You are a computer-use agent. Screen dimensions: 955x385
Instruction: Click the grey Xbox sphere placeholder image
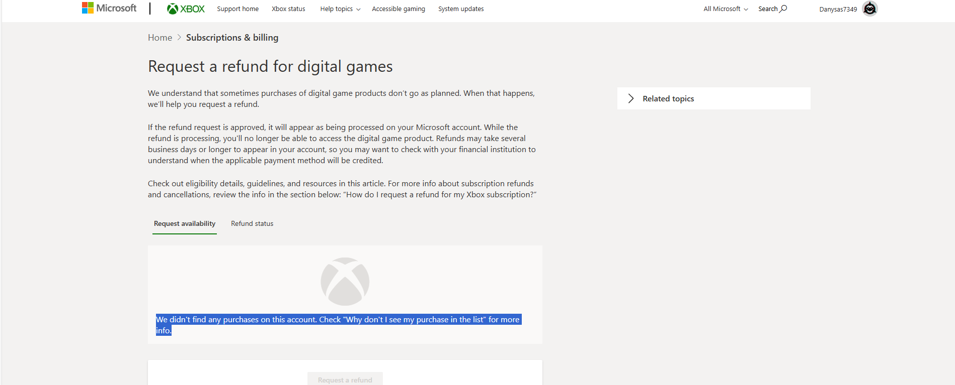coord(345,282)
